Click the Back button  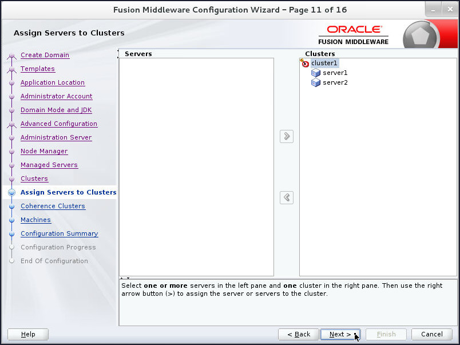(298, 334)
